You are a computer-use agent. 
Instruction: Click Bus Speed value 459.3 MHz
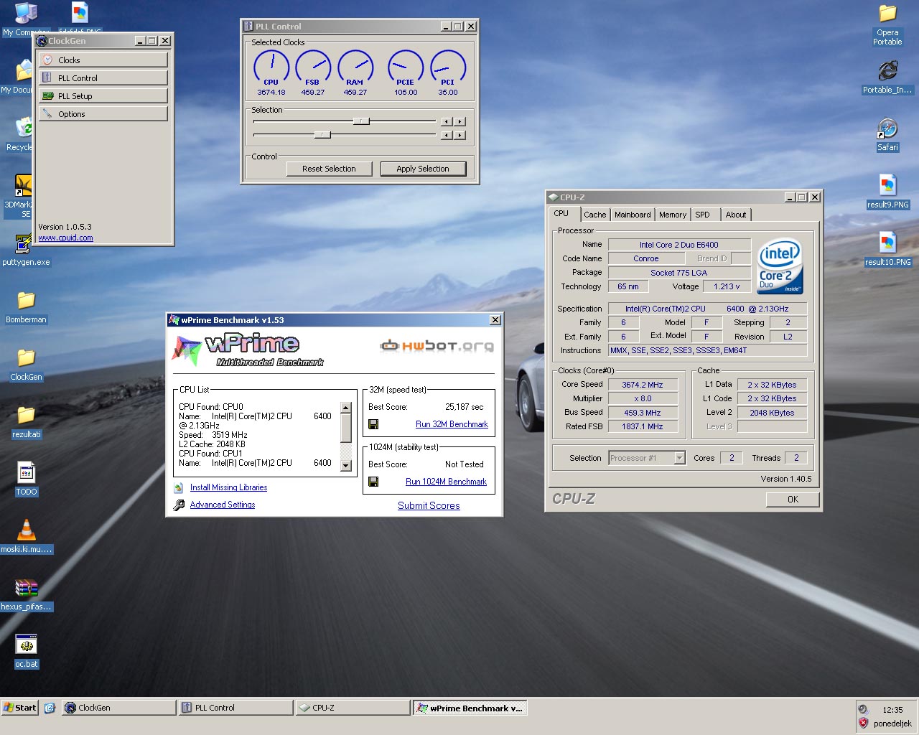(643, 413)
